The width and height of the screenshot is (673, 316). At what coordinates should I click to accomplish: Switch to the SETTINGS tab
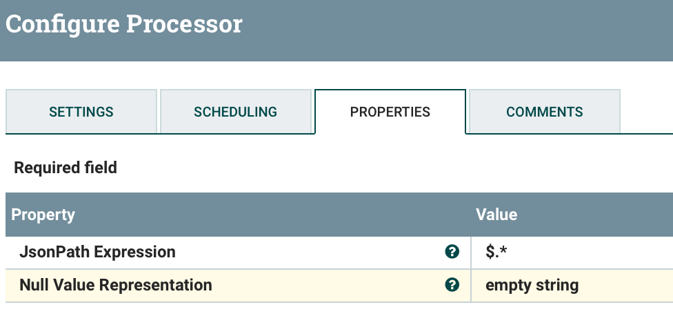point(81,112)
